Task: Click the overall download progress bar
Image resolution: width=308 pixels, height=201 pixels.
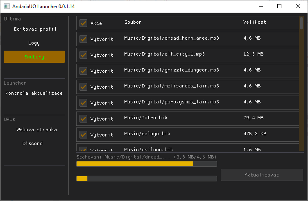Action: click(x=146, y=179)
